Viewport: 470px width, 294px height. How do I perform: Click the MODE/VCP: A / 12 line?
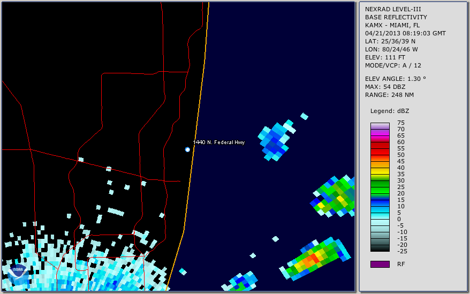393,65
